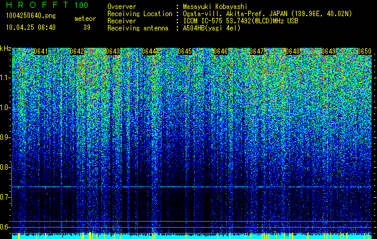Click the 0649 time marker
377x239 pixels.
coord(328,51)
